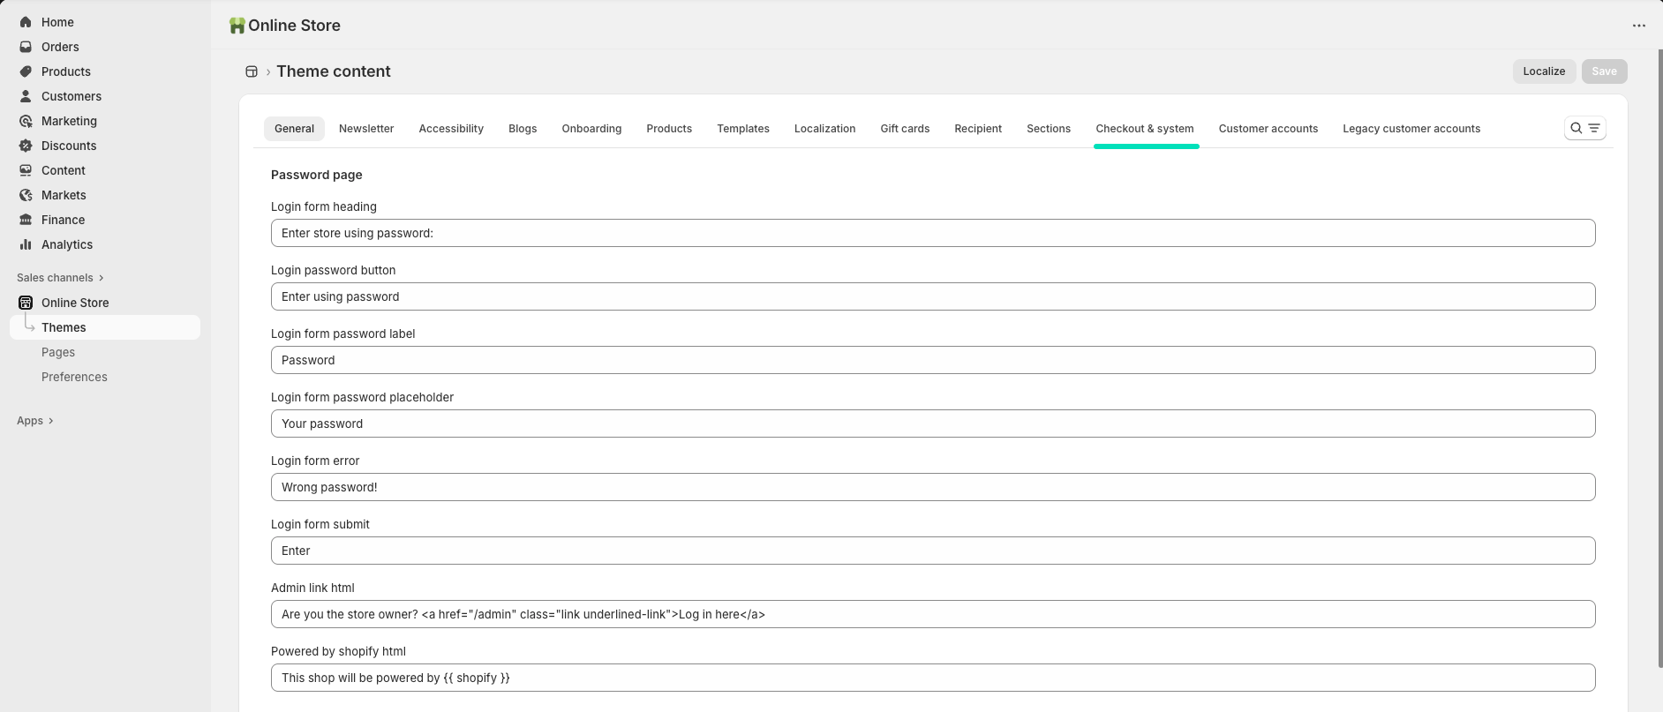Click the Login form submit field
The width and height of the screenshot is (1663, 712).
coord(933,551)
